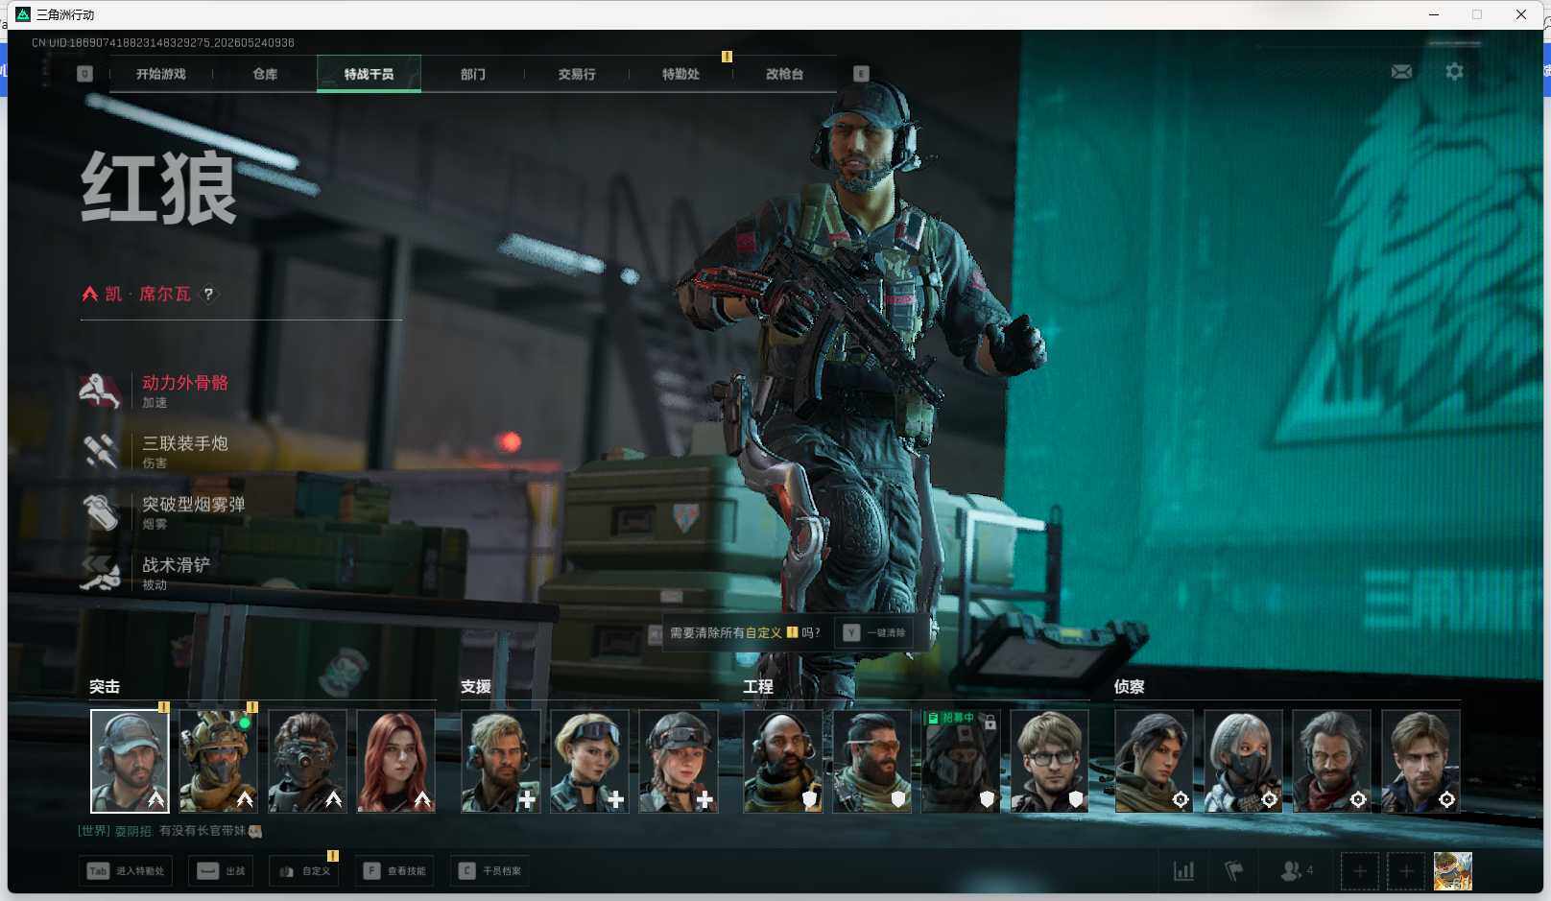Minimize the 三角洲行动 window
Viewport: 1551px width, 901px height.
1434,14
